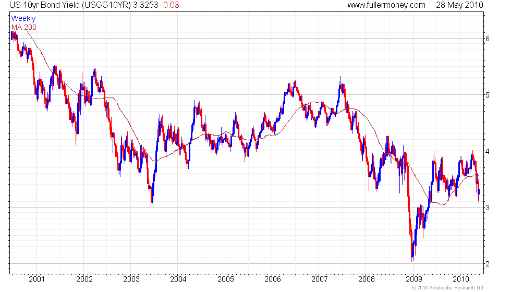This screenshot has width=511, height=292.
Task: Select the 2001 year label on x-axis
Action: pyautogui.click(x=37, y=279)
